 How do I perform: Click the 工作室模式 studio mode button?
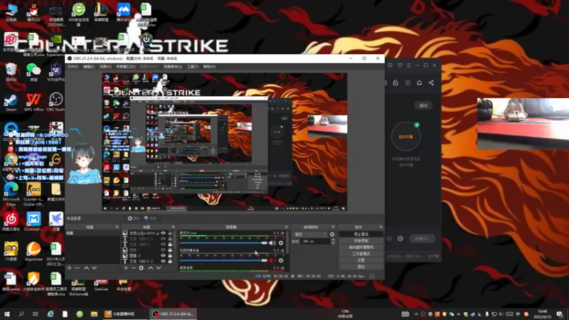point(361,254)
